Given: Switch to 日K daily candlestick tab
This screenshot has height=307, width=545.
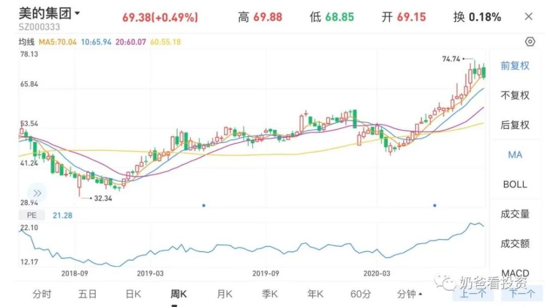Looking at the screenshot, I should click(x=133, y=294).
